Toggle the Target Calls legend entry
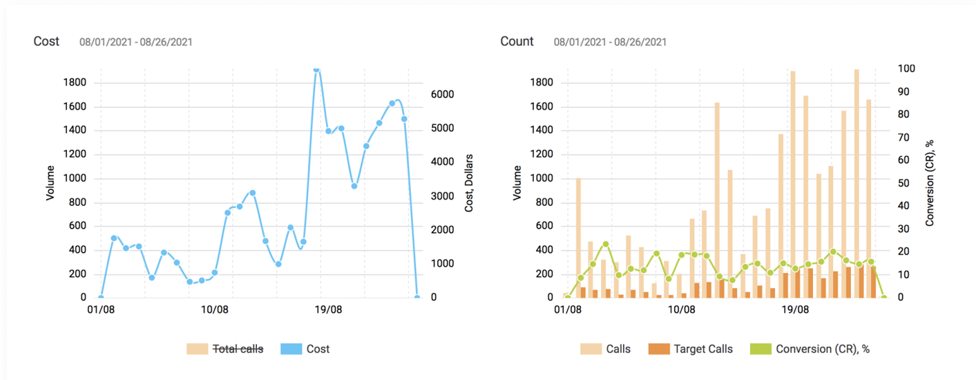Image resolution: width=976 pixels, height=380 pixels. [691, 349]
